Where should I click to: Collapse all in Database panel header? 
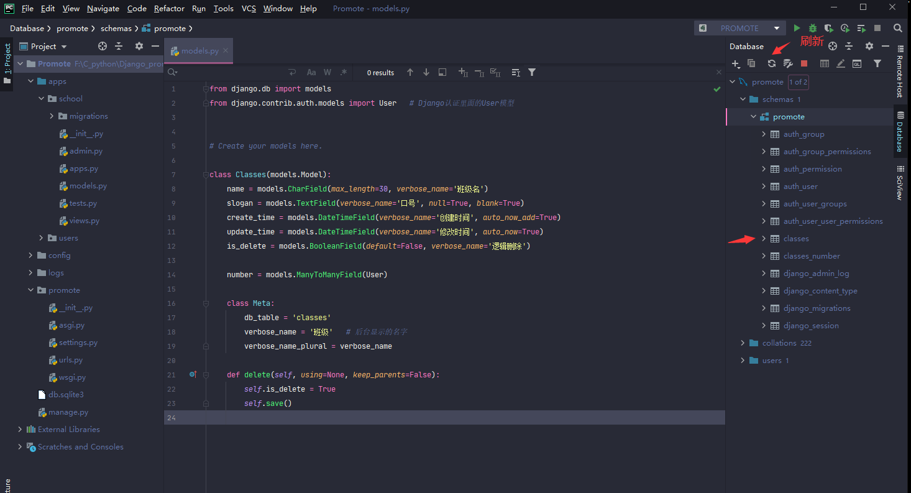(849, 46)
